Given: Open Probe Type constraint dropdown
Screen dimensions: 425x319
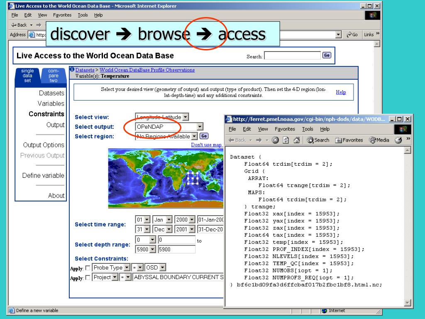Looking at the screenshot, I should click(127, 268).
